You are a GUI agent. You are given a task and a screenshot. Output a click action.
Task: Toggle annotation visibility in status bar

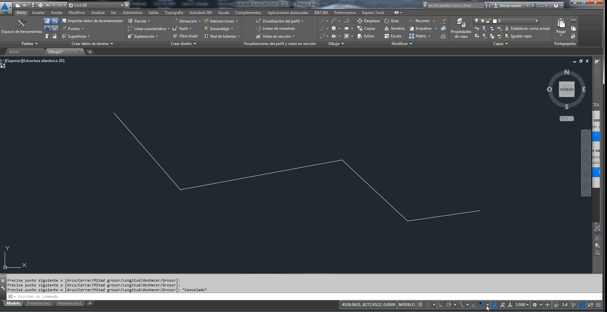[495, 305]
